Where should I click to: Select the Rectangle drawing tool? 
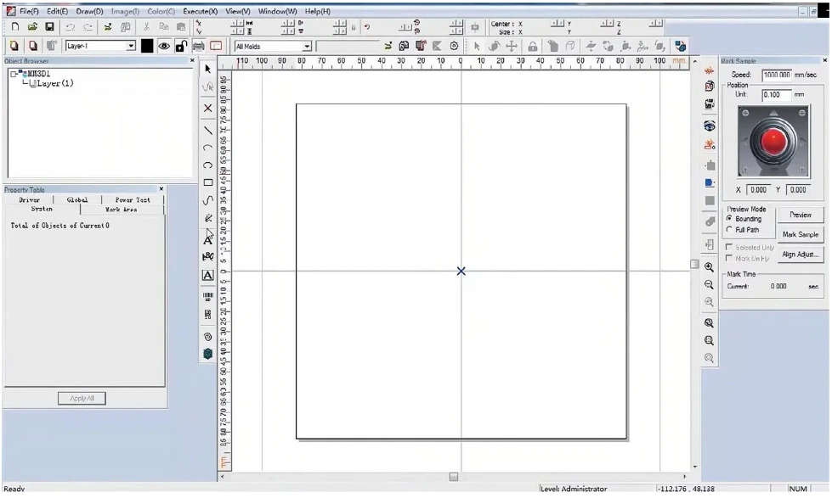pyautogui.click(x=208, y=182)
